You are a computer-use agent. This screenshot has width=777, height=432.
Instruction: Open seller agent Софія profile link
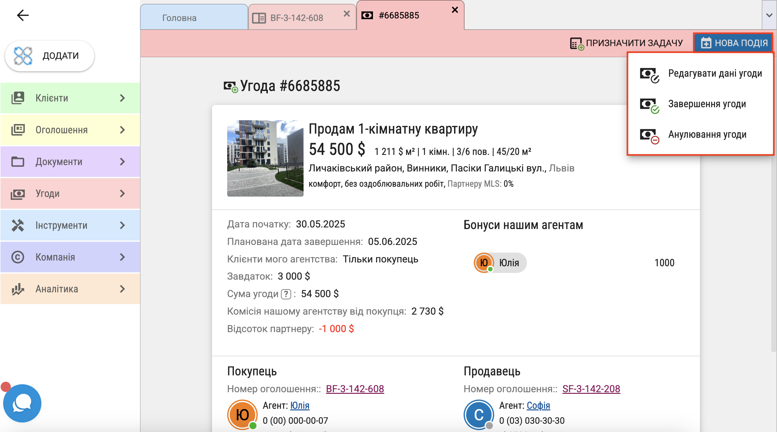(538, 405)
